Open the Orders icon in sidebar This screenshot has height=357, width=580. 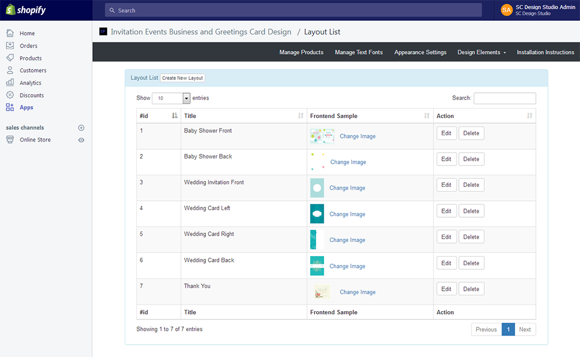click(10, 45)
